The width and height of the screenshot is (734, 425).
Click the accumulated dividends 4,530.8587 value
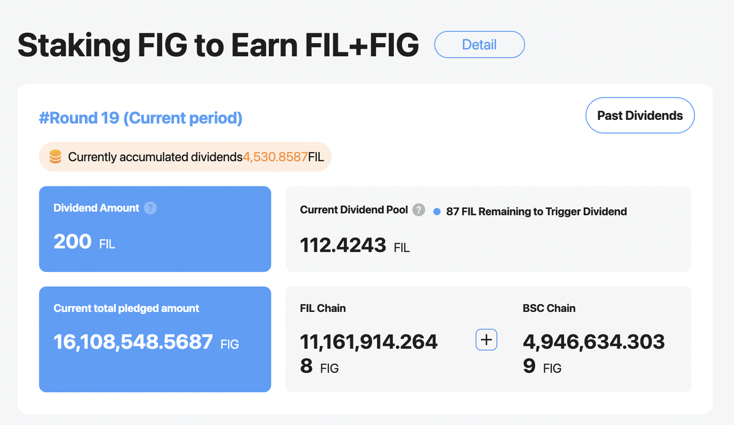click(275, 157)
